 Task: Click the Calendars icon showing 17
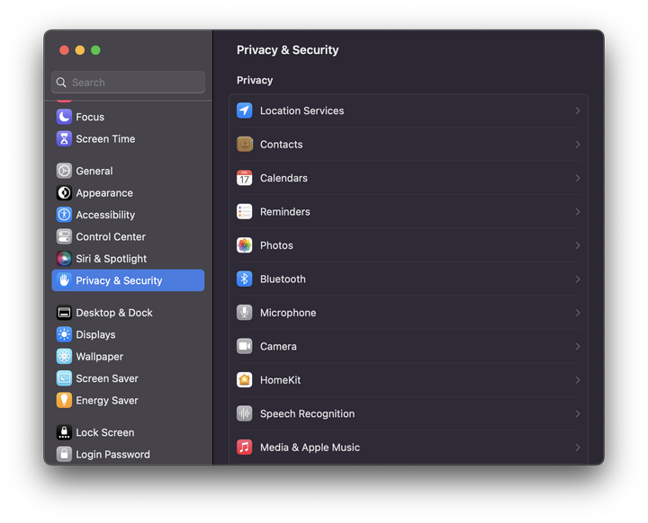(244, 178)
